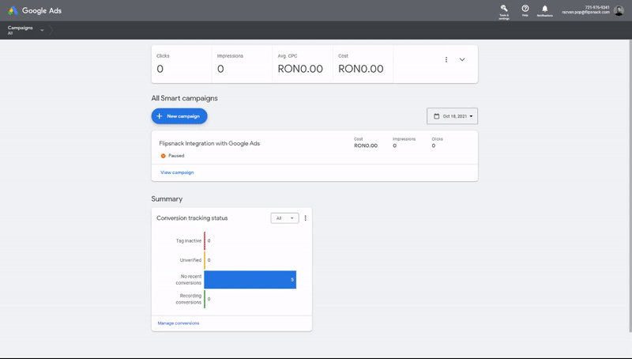Select the Clicks metric tile

tap(182, 64)
